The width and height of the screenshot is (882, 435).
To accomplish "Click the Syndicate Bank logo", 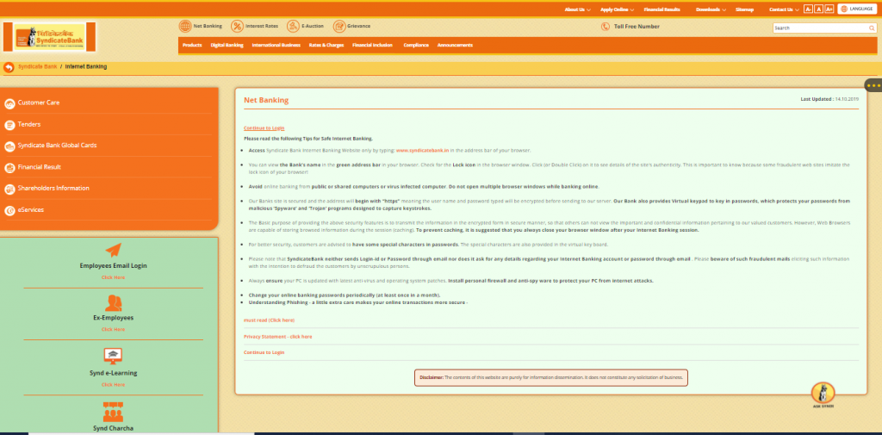I will point(50,38).
